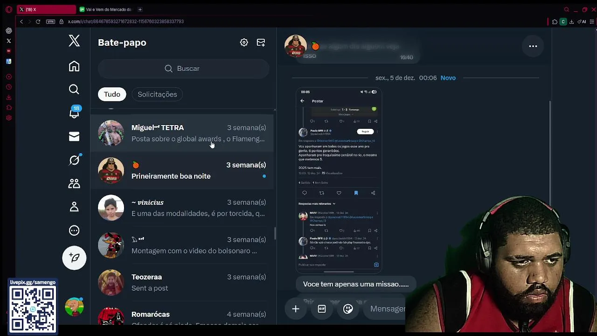The width and height of the screenshot is (597, 336).
Task: Click message Voce tem apenas uma missao
Action: click(x=356, y=284)
